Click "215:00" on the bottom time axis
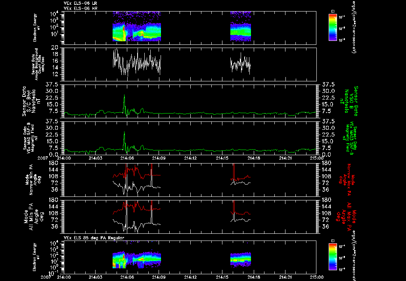 tap(316, 277)
